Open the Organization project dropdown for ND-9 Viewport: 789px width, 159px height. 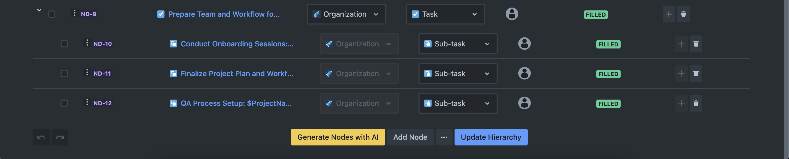pyautogui.click(x=346, y=14)
